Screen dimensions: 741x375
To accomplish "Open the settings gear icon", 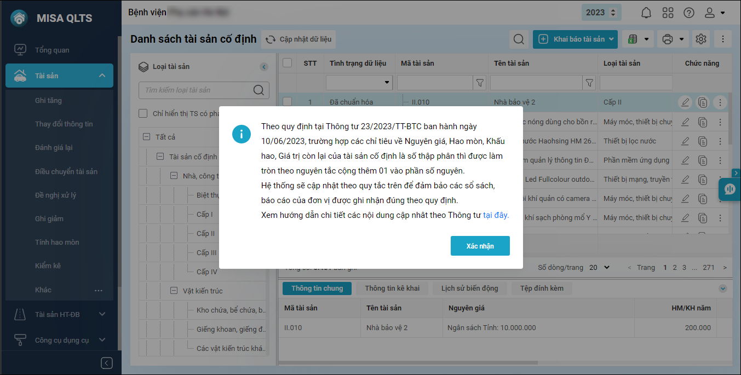I will 700,39.
